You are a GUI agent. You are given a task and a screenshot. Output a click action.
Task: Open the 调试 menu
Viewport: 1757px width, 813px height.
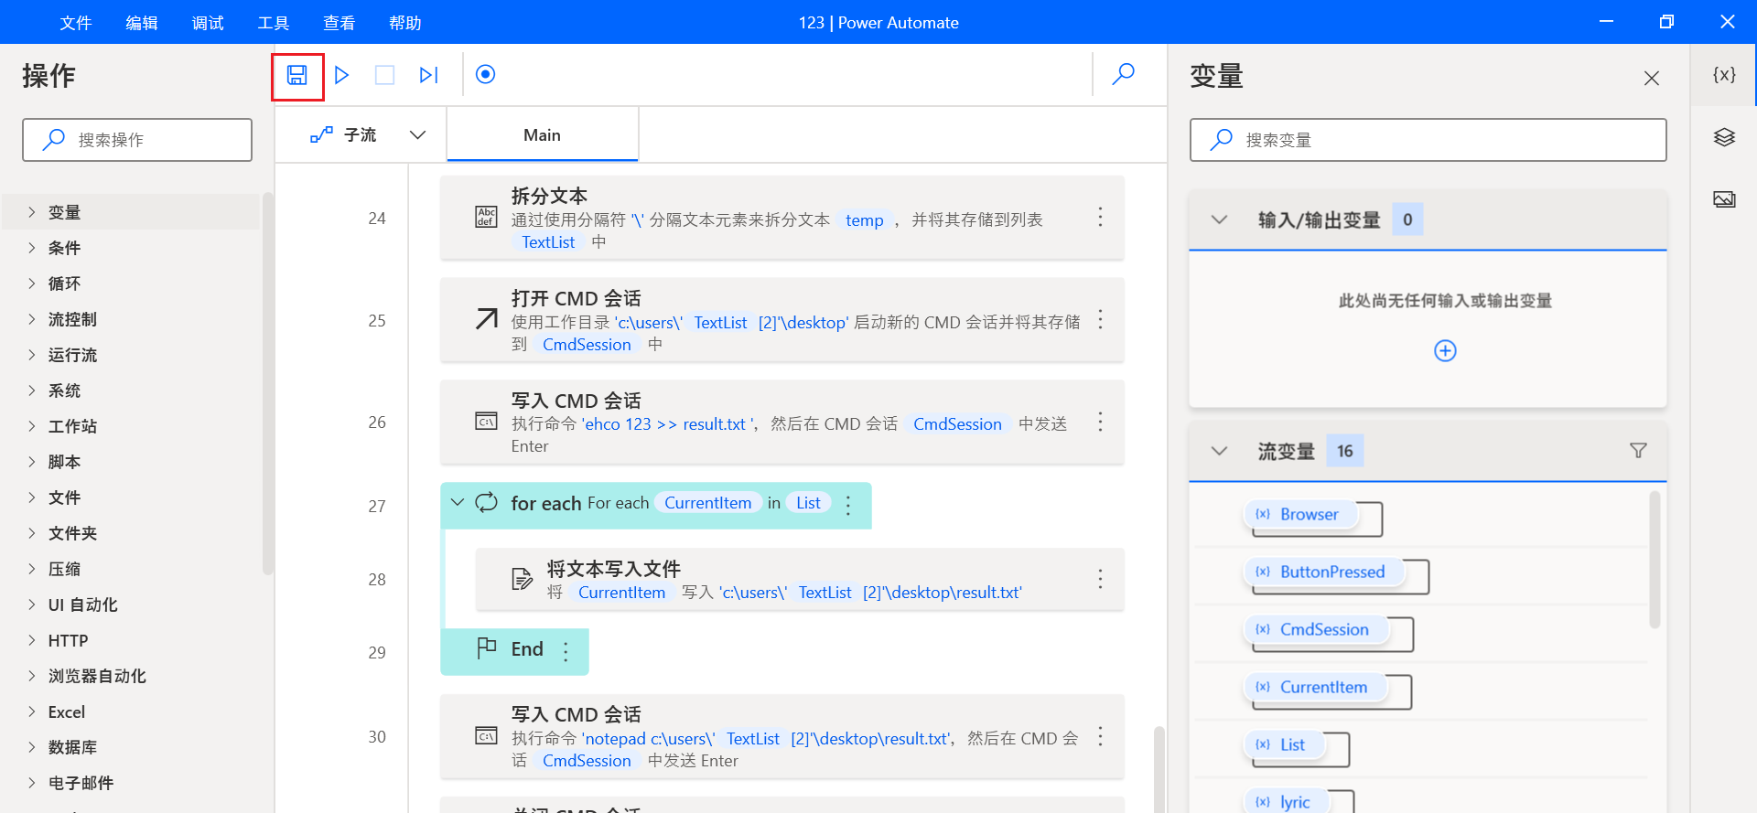point(208,23)
